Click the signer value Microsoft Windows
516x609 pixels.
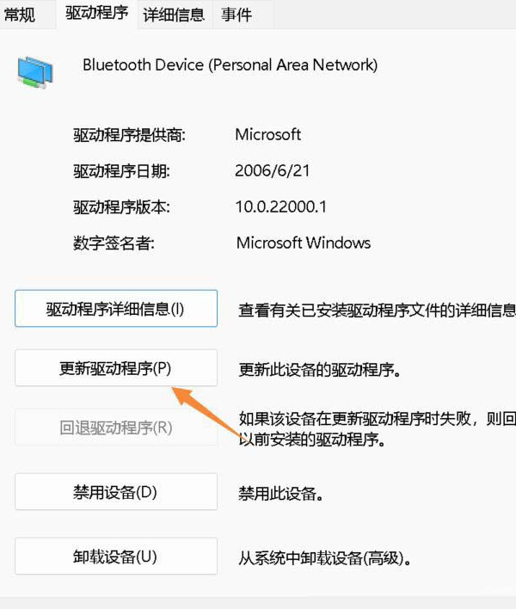tap(303, 243)
